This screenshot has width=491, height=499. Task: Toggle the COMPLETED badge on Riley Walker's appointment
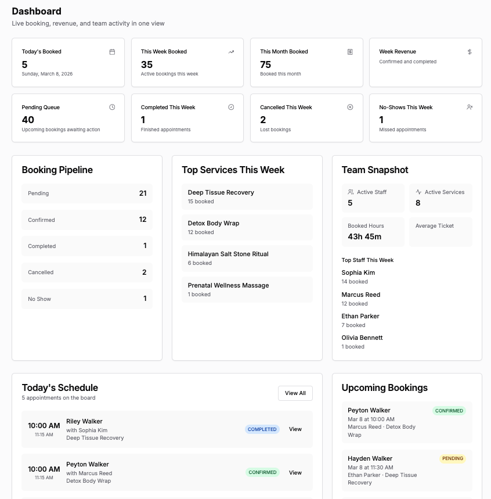click(x=262, y=429)
